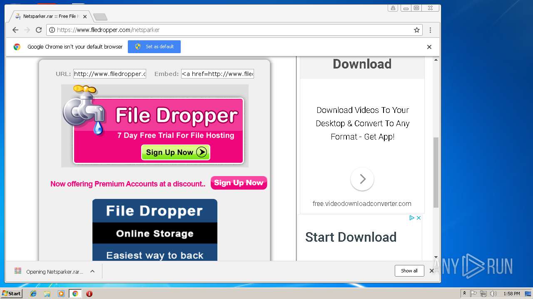
Task: Select the file URL text field
Action: [x=110, y=74]
